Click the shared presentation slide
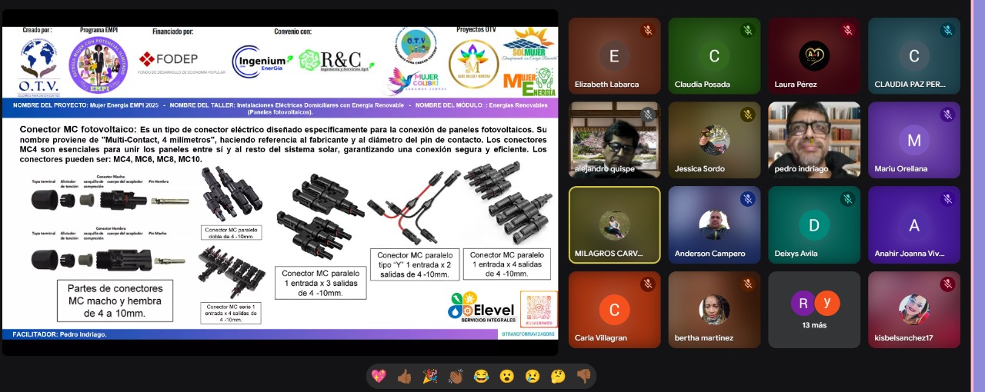This screenshot has width=985, height=392. pos(279,182)
